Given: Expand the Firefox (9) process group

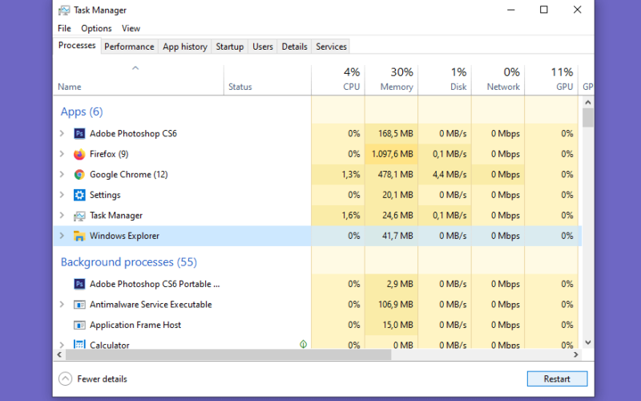Looking at the screenshot, I should 62,154.
